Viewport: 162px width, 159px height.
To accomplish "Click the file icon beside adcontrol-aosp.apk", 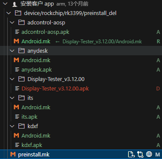I will pos(17,32).
